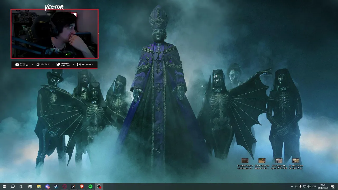
Task: Open microphone tray icon
Action: pyautogui.click(x=301, y=187)
